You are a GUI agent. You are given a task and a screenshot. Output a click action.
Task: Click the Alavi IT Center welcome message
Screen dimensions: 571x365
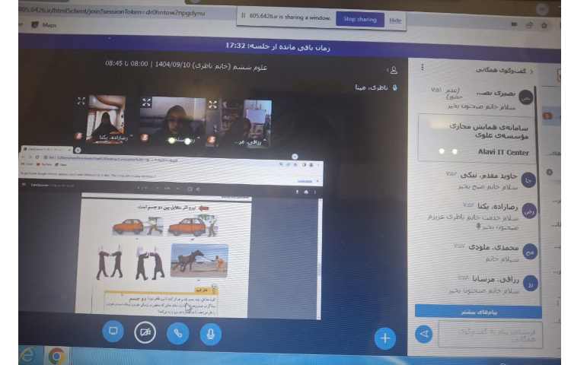[479, 138]
